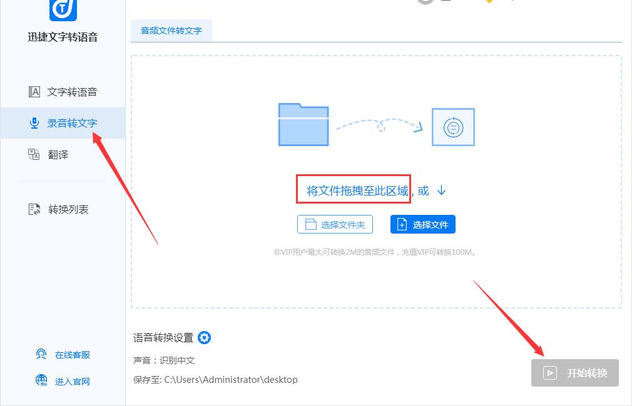Click the folder illustration in upload area
Viewport: 632px width, 406px height.
tap(303, 125)
